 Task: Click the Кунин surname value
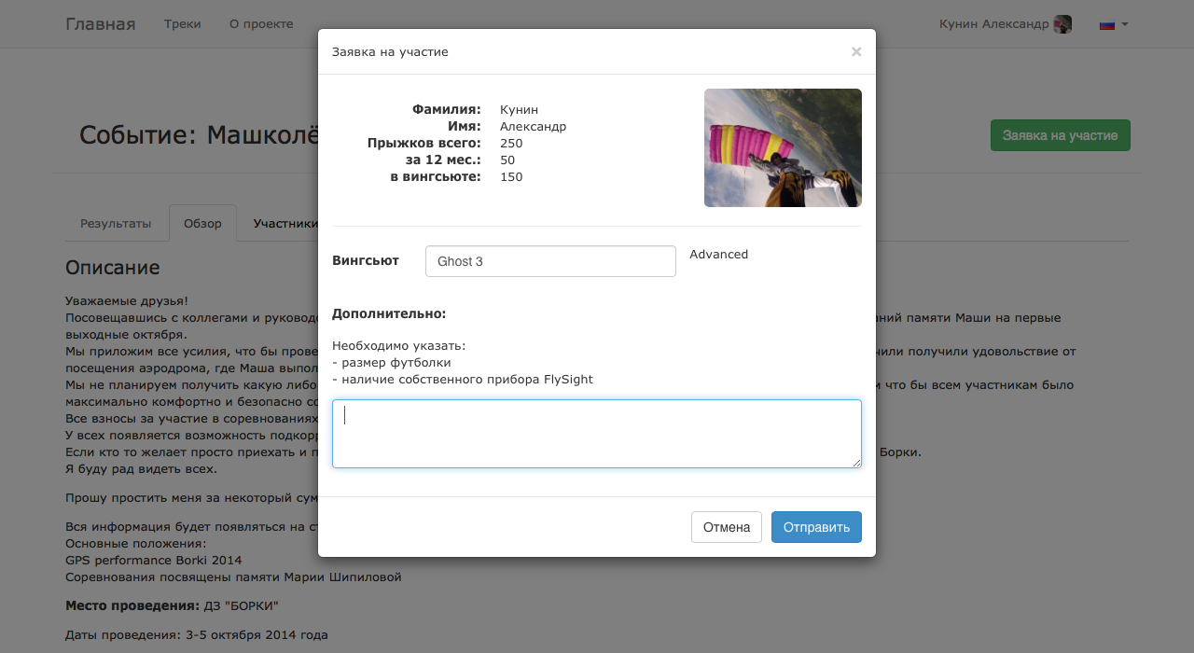point(519,110)
